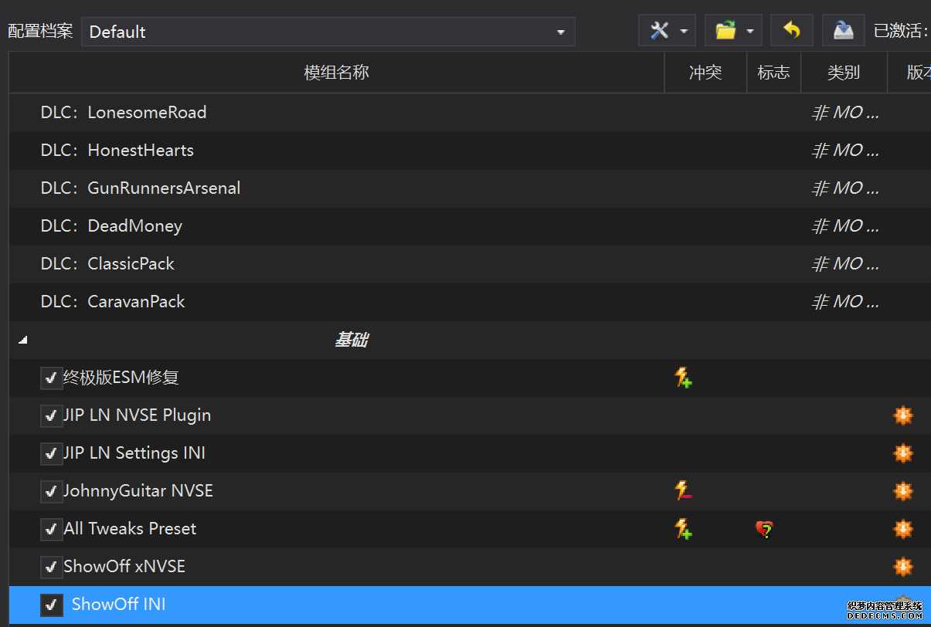Open the 配置档案 profile dropdown
The height and width of the screenshot is (627, 931).
tap(328, 32)
